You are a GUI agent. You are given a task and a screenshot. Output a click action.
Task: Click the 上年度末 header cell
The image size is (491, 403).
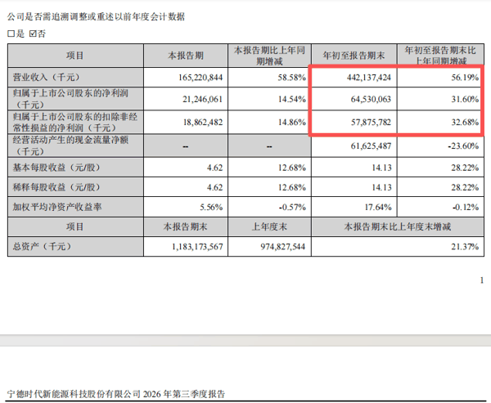[269, 227]
